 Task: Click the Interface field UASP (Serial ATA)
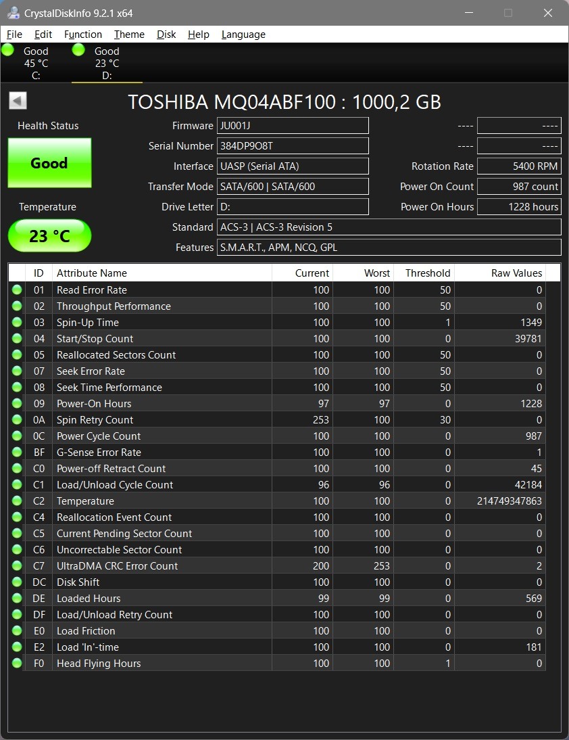293,166
